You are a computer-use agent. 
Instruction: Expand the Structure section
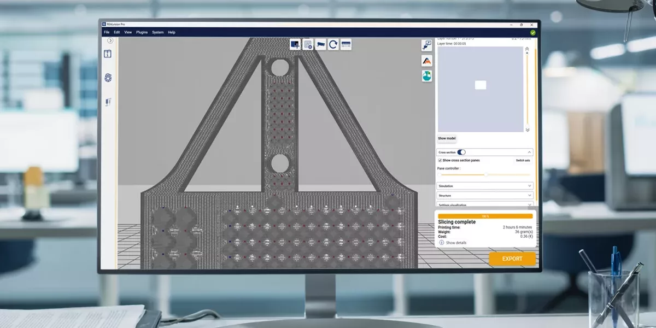[485, 195]
